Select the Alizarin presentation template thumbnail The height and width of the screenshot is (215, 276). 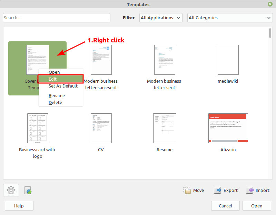[228, 128]
